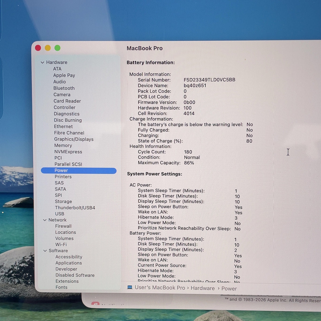Click User's MacBook Pro in path bar
This screenshot has width=321, height=321.
click(160, 288)
